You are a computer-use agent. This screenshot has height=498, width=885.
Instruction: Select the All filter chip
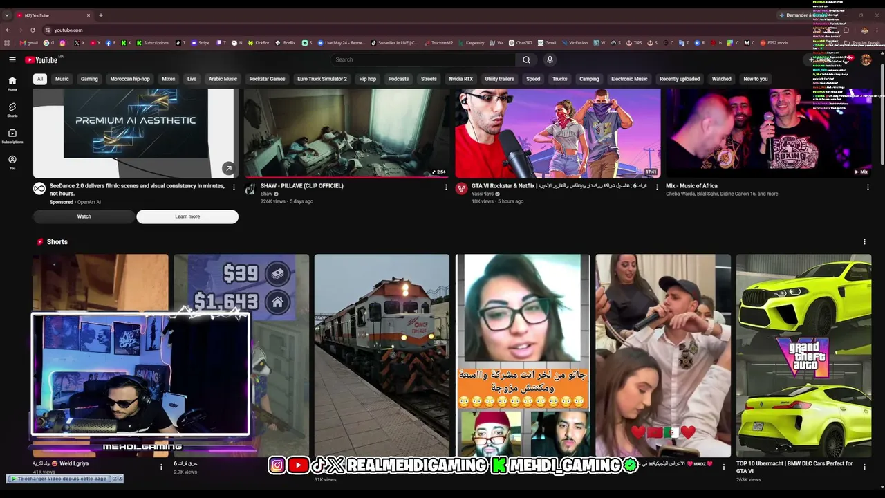40,79
